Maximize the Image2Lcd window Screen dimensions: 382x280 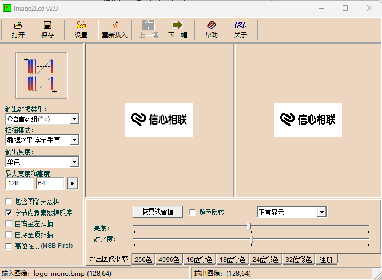345,9
